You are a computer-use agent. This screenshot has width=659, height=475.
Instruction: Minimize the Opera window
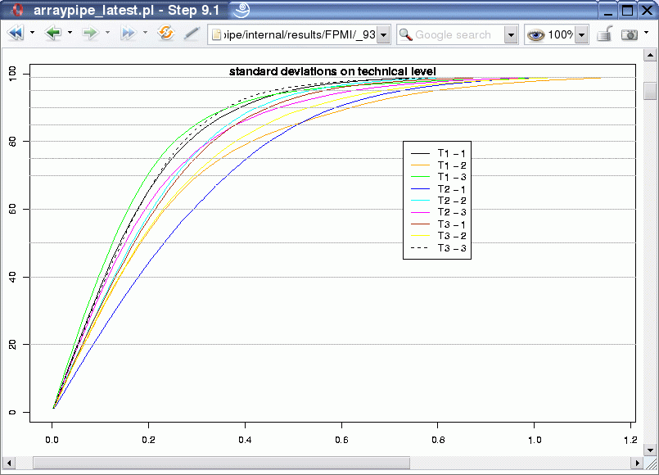pos(607,11)
